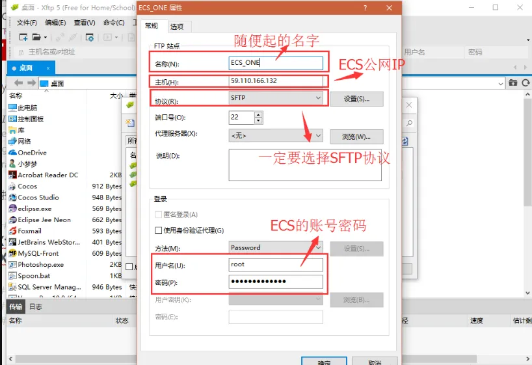Click in the 说明(D) description box
The width and height of the screenshot is (532, 365).
pyautogui.click(x=305, y=165)
